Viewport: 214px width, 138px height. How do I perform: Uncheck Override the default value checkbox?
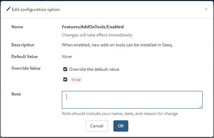click(x=65, y=69)
